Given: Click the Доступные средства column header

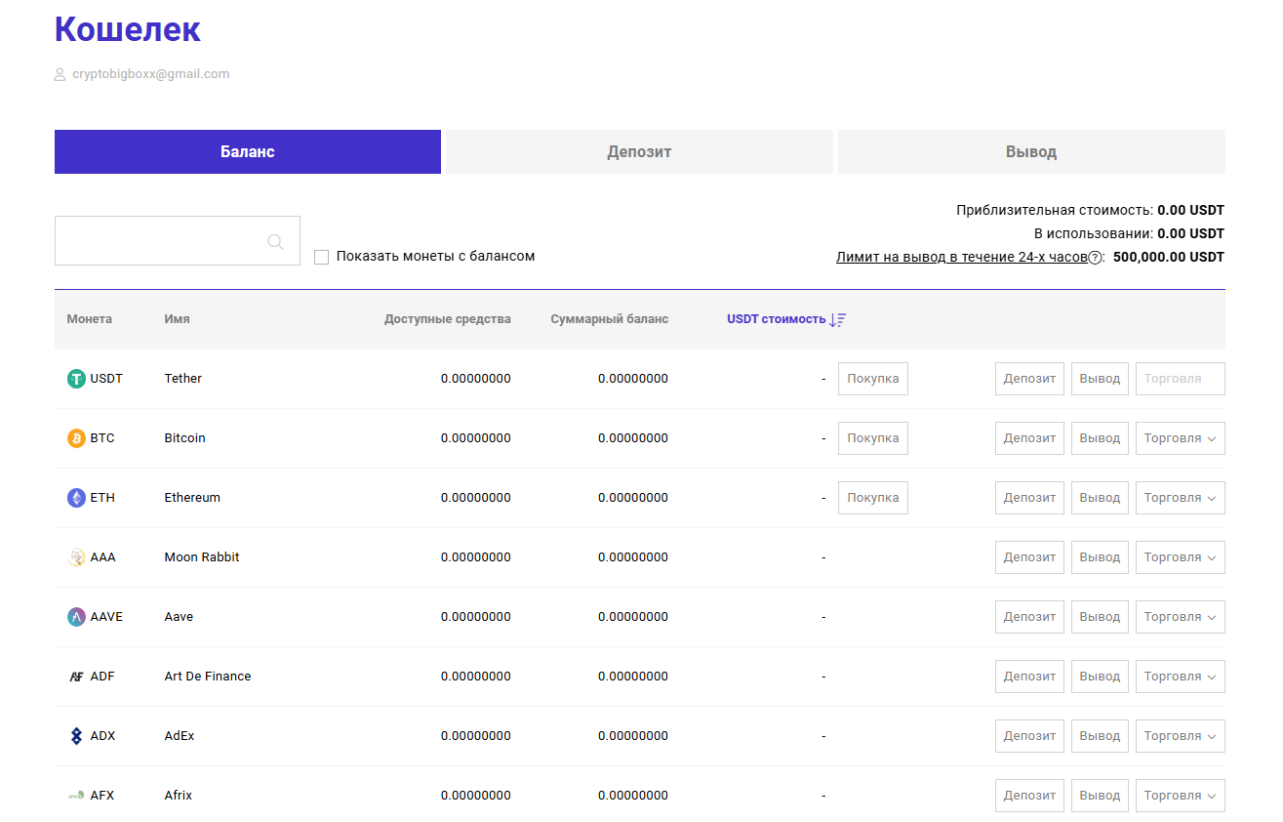Looking at the screenshot, I should [448, 319].
